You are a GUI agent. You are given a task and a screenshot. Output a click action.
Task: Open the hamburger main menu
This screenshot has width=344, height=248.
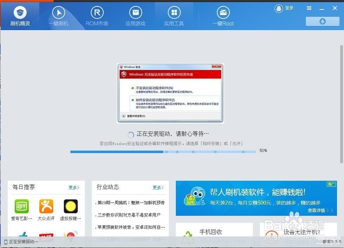(309, 8)
